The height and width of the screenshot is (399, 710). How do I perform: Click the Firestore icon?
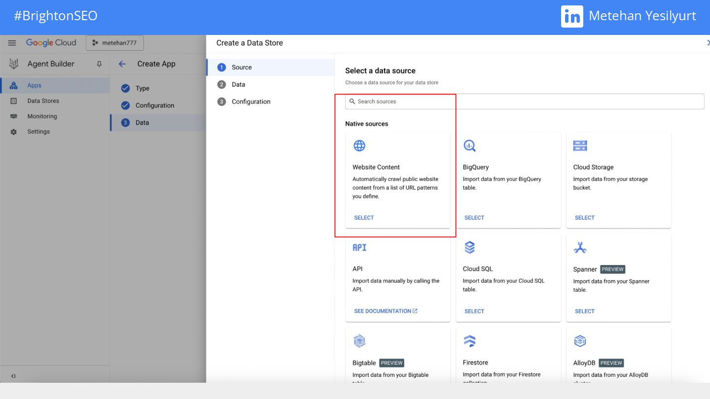coord(469,341)
